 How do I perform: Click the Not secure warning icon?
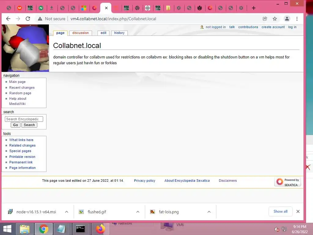(x=40, y=19)
